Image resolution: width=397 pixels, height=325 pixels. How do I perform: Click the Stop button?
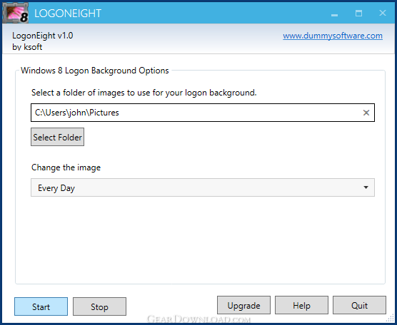(x=99, y=306)
